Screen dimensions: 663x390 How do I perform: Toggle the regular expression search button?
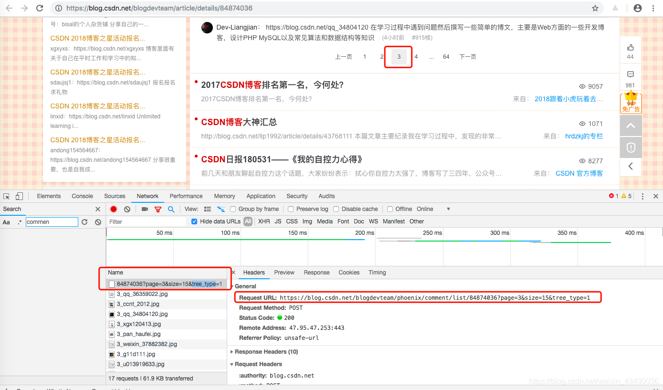[20, 222]
